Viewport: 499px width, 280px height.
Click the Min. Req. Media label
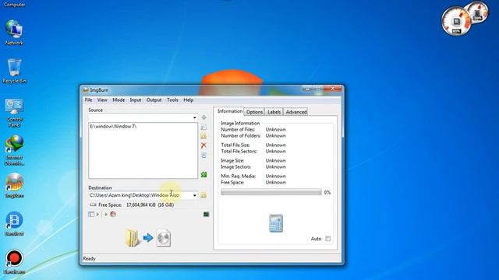point(239,177)
